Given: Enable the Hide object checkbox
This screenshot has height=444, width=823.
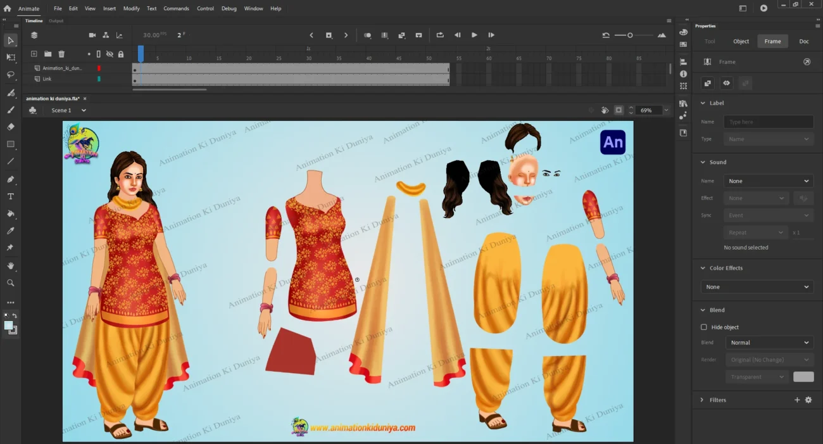Looking at the screenshot, I should pos(704,327).
